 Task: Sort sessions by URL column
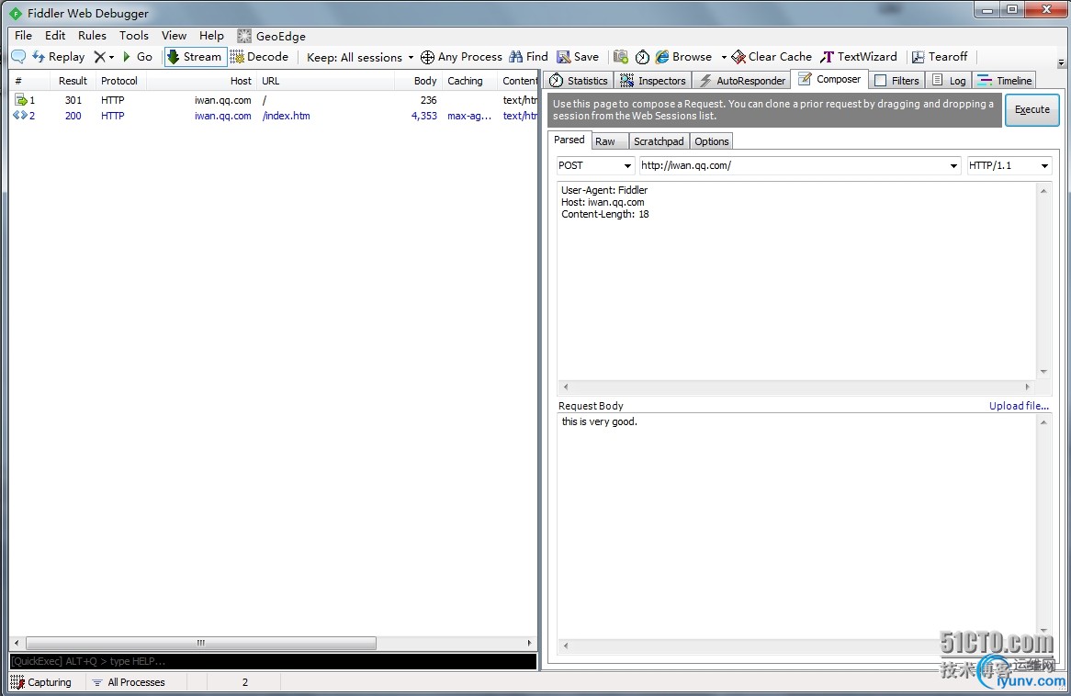[x=326, y=81]
